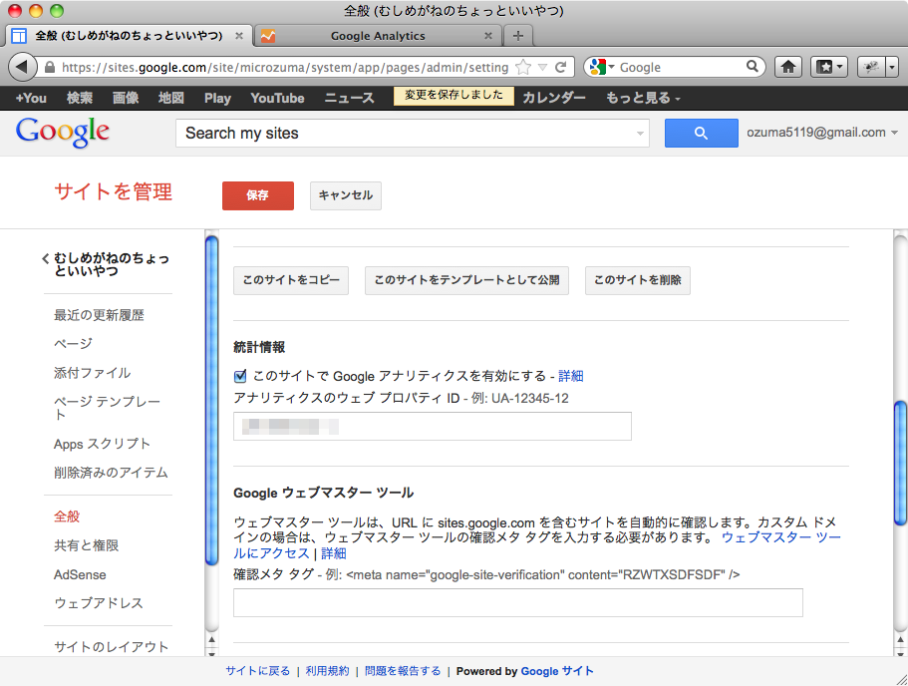Open URL history dropdown arrow in address bar
908x686 pixels.
click(542, 67)
